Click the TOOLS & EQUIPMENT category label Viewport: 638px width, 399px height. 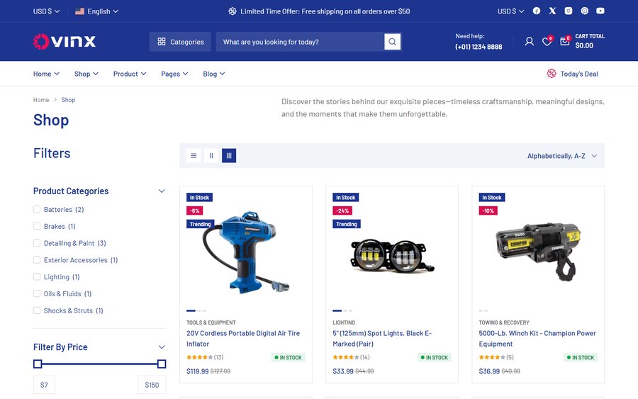(211, 322)
